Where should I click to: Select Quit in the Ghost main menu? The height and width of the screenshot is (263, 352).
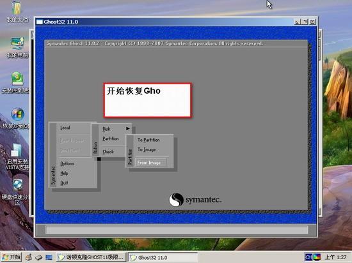coord(64,183)
